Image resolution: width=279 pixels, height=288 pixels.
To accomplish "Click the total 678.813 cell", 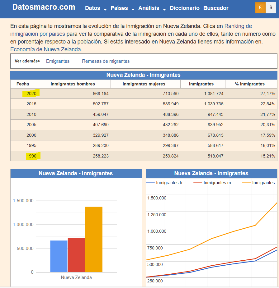I will tap(215, 135).
